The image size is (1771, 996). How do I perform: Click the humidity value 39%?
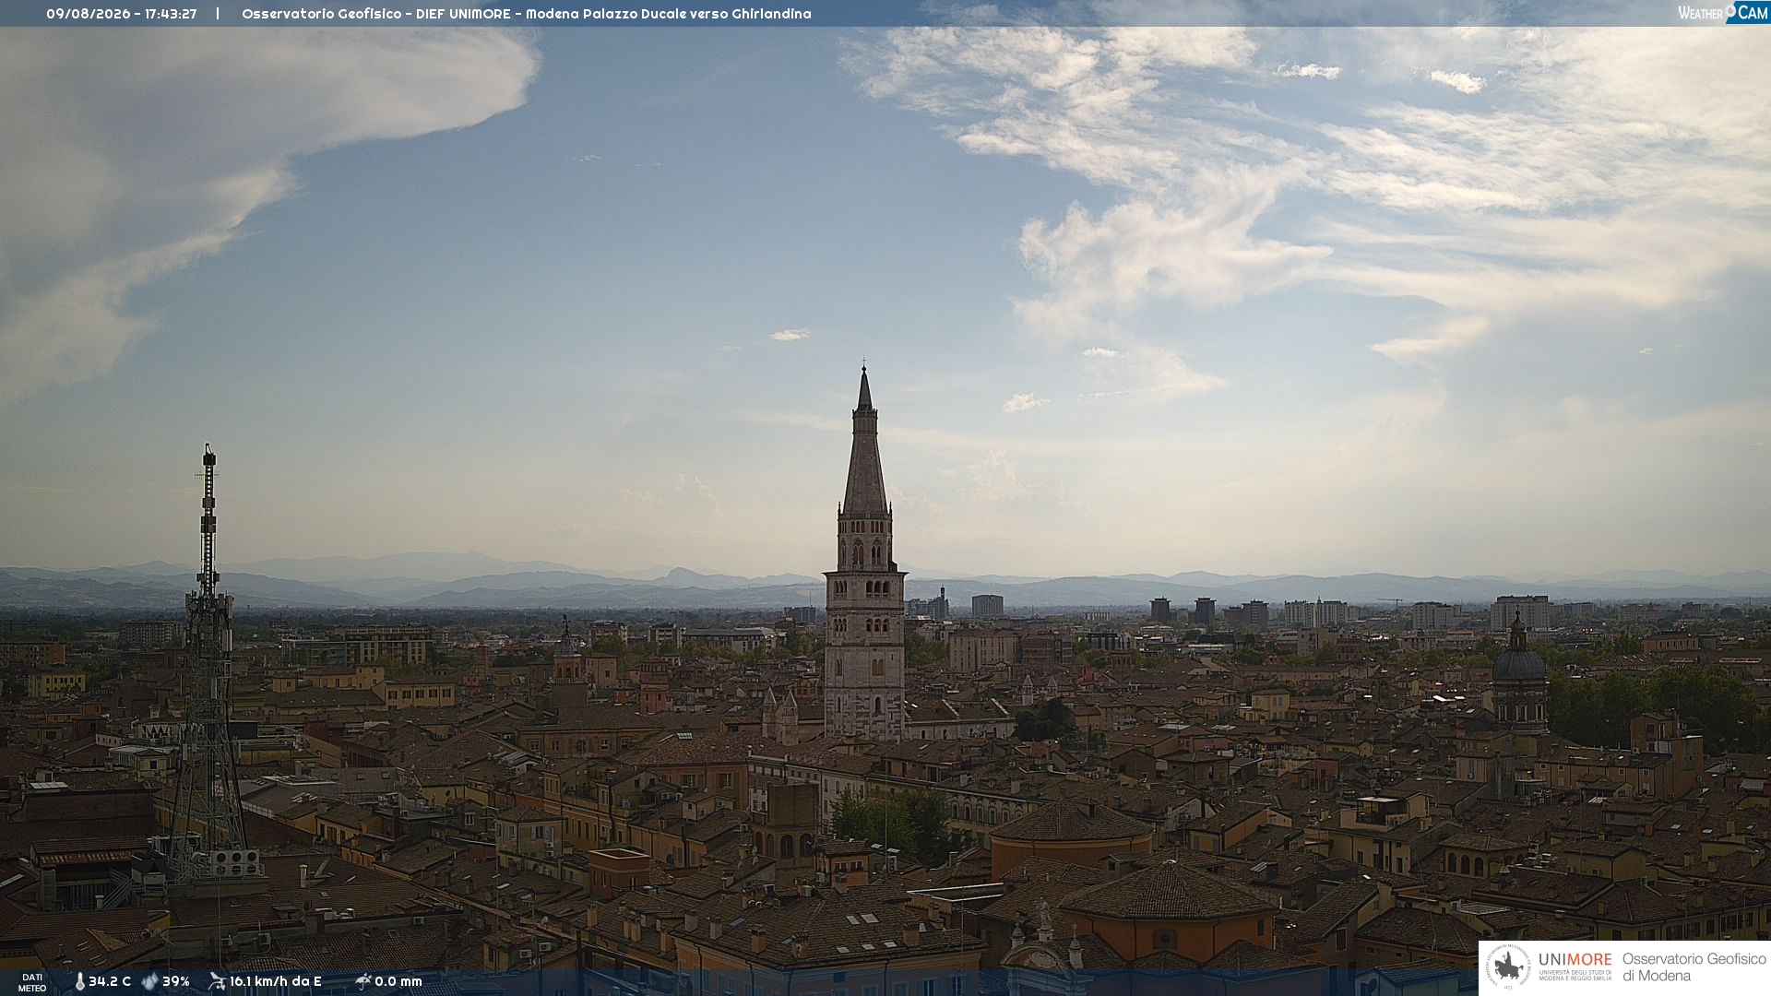[x=176, y=981]
